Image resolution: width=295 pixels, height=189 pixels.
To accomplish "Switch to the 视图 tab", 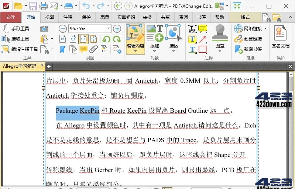I will 49,17.
